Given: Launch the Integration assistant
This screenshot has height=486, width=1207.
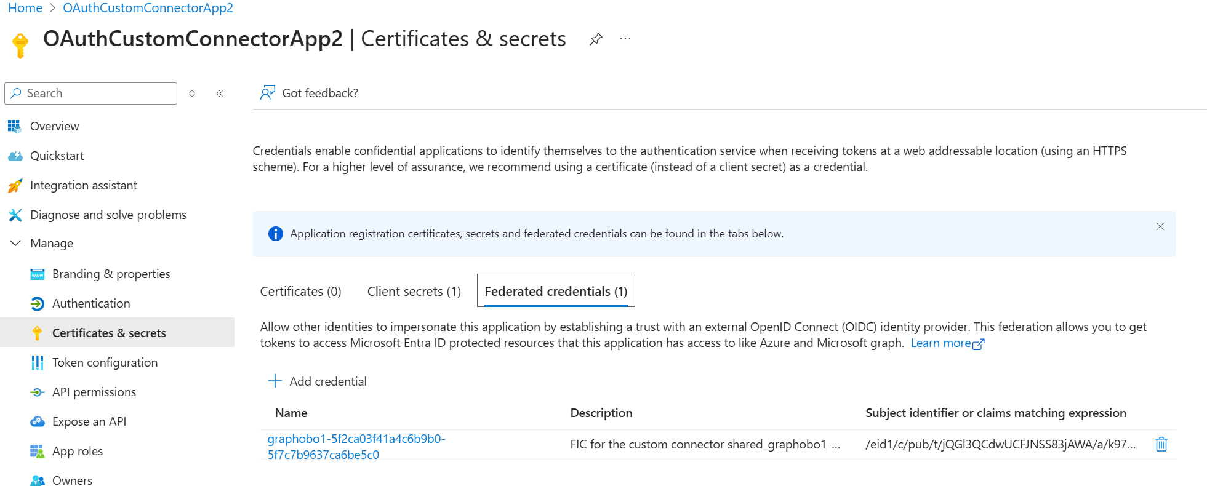Looking at the screenshot, I should click(x=83, y=185).
